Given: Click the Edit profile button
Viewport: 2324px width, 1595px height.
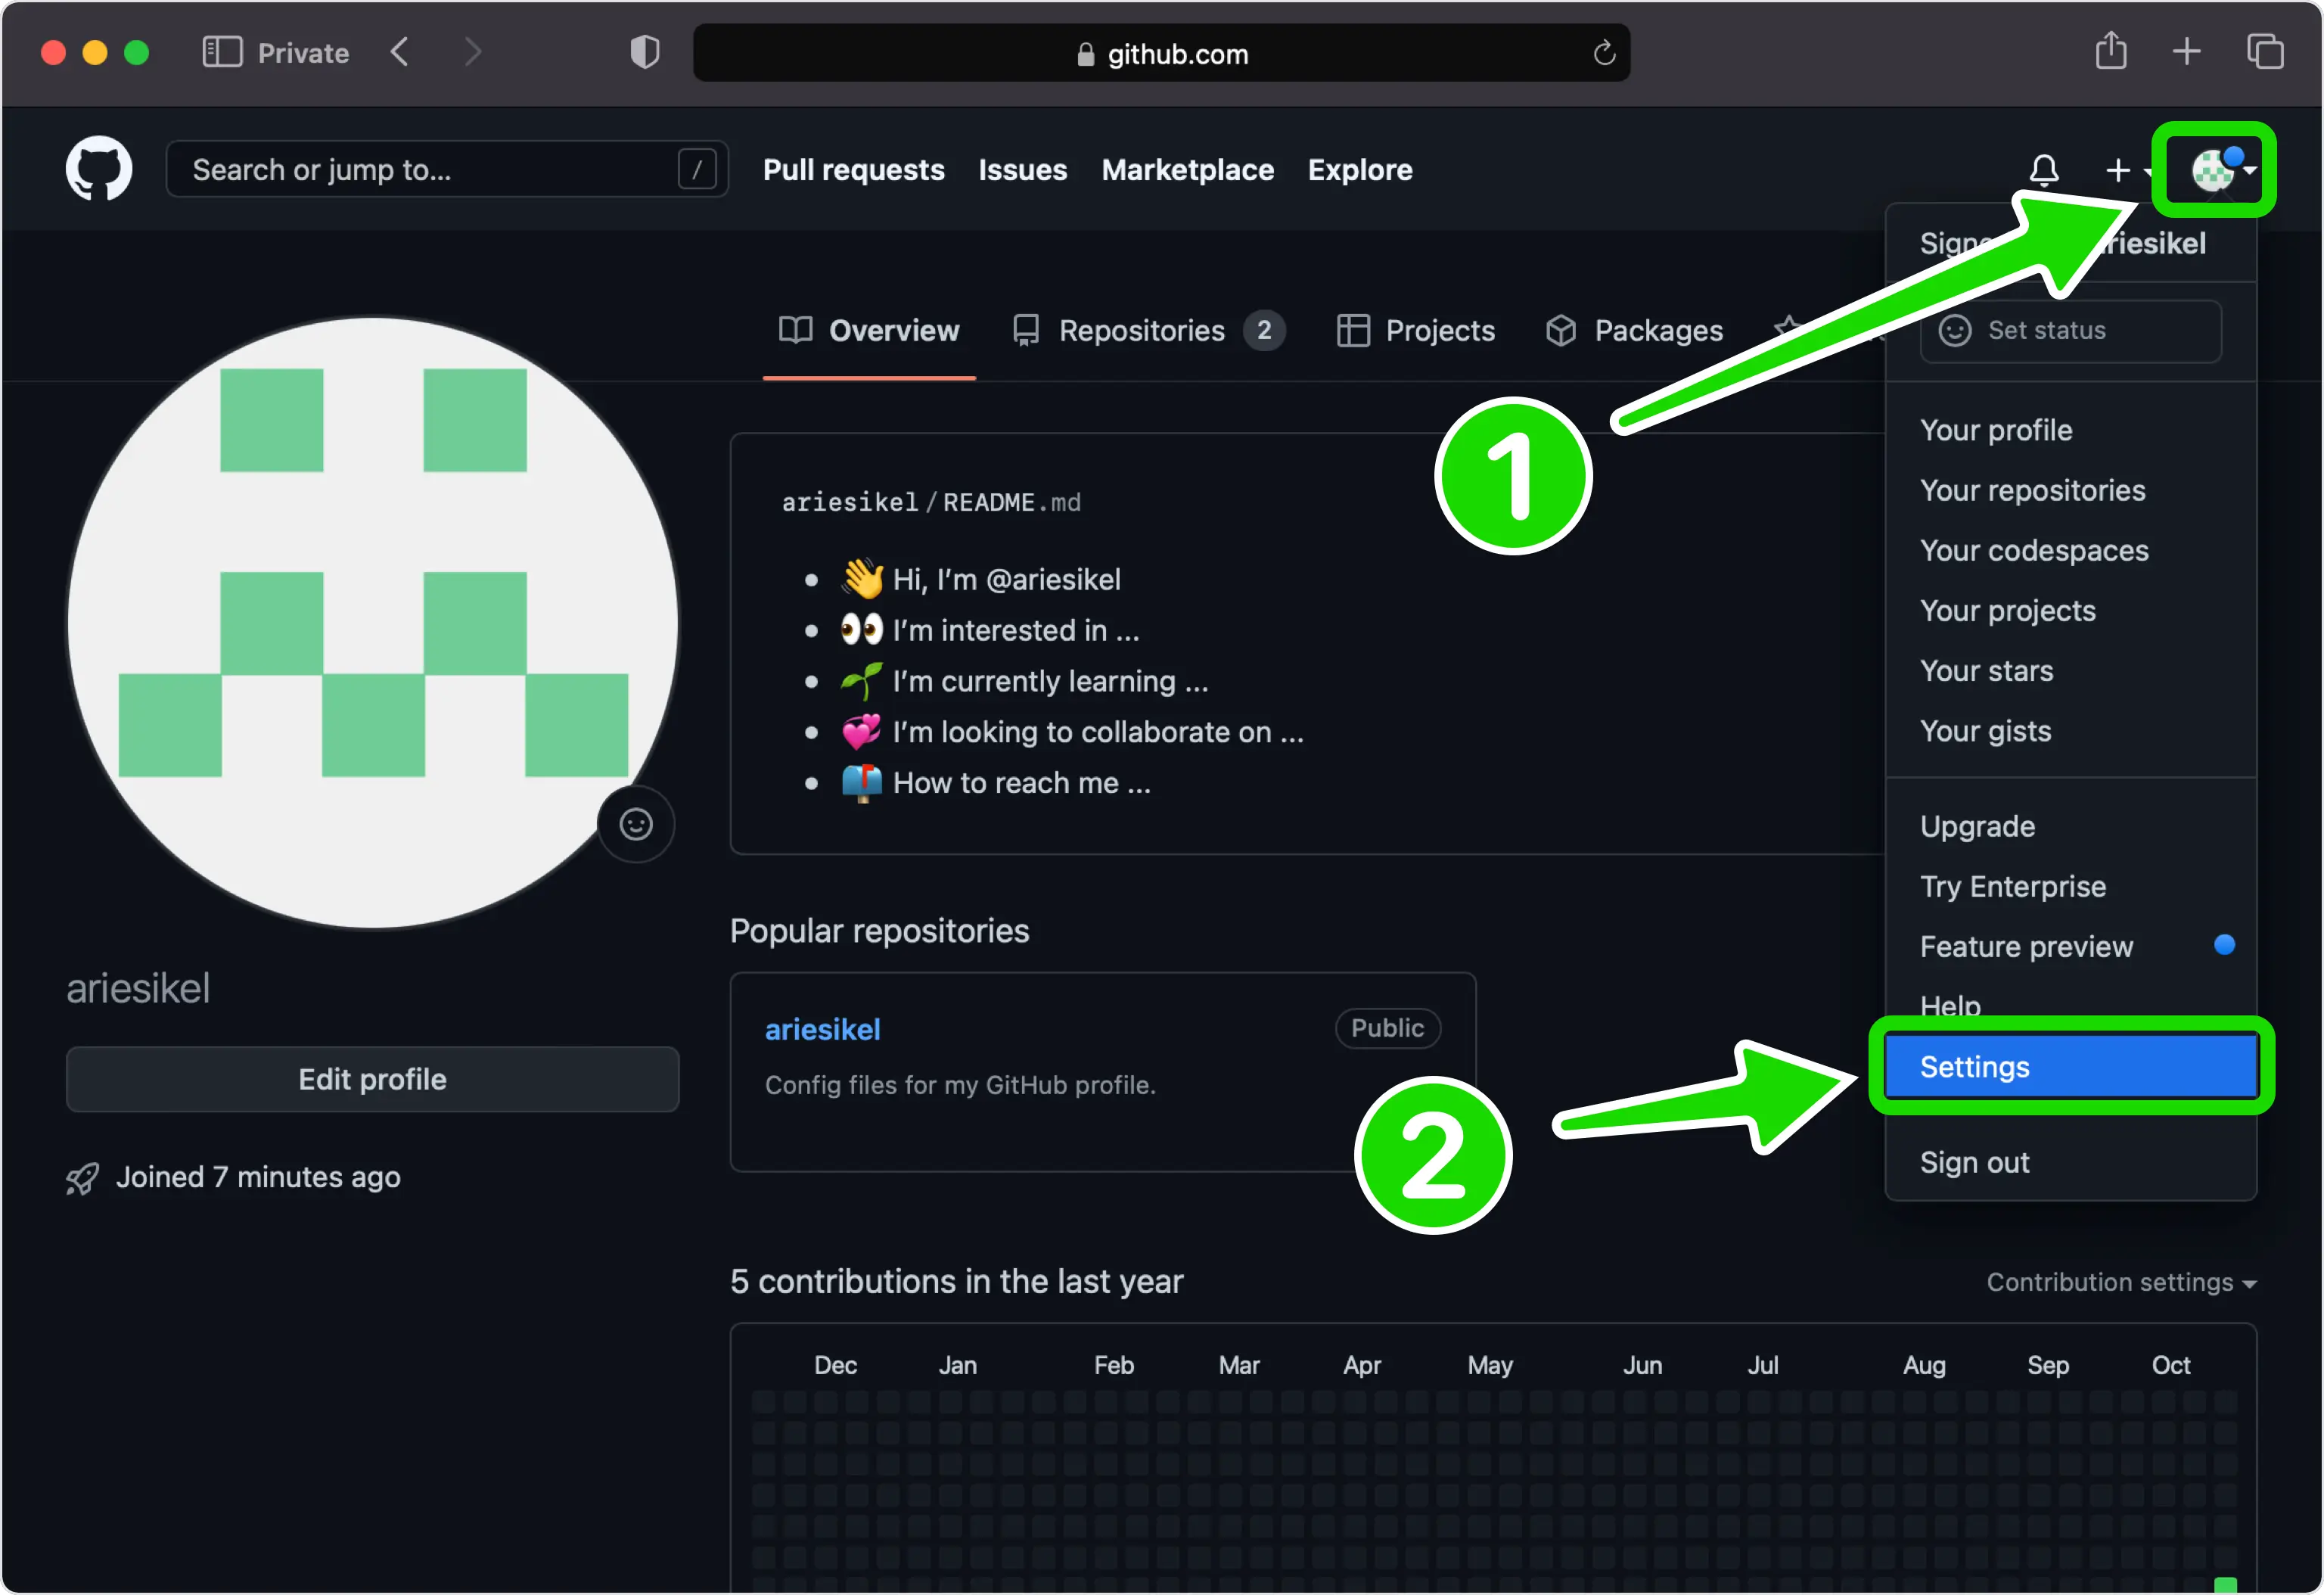Looking at the screenshot, I should (x=372, y=1079).
